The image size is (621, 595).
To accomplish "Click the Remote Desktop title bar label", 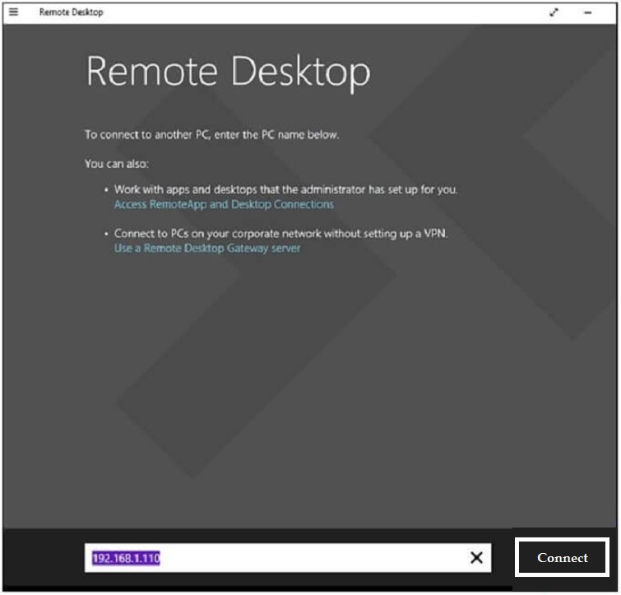I will 71,12.
